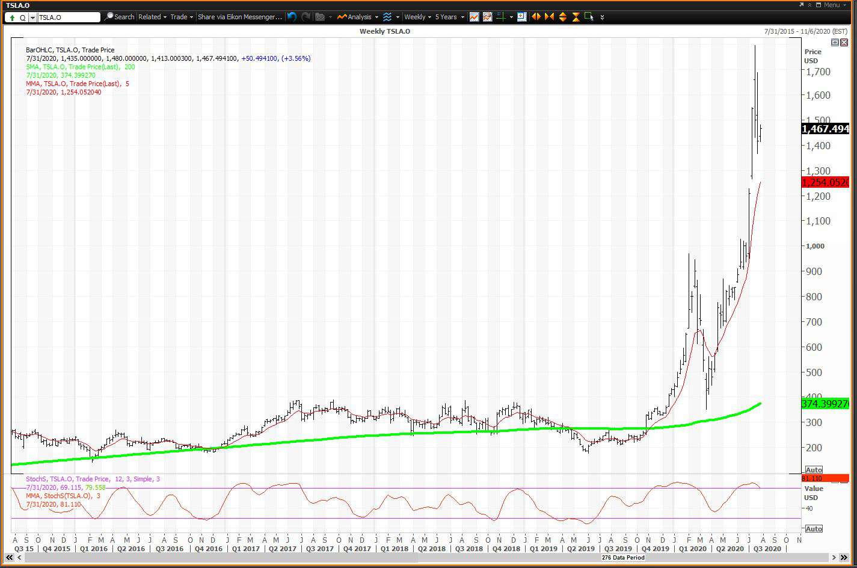Expand the toolbar overflow chevron
This screenshot has width=857, height=568.
[x=602, y=17]
